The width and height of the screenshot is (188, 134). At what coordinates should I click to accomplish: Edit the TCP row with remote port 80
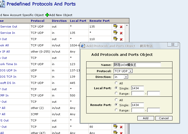(x=115, y=127)
